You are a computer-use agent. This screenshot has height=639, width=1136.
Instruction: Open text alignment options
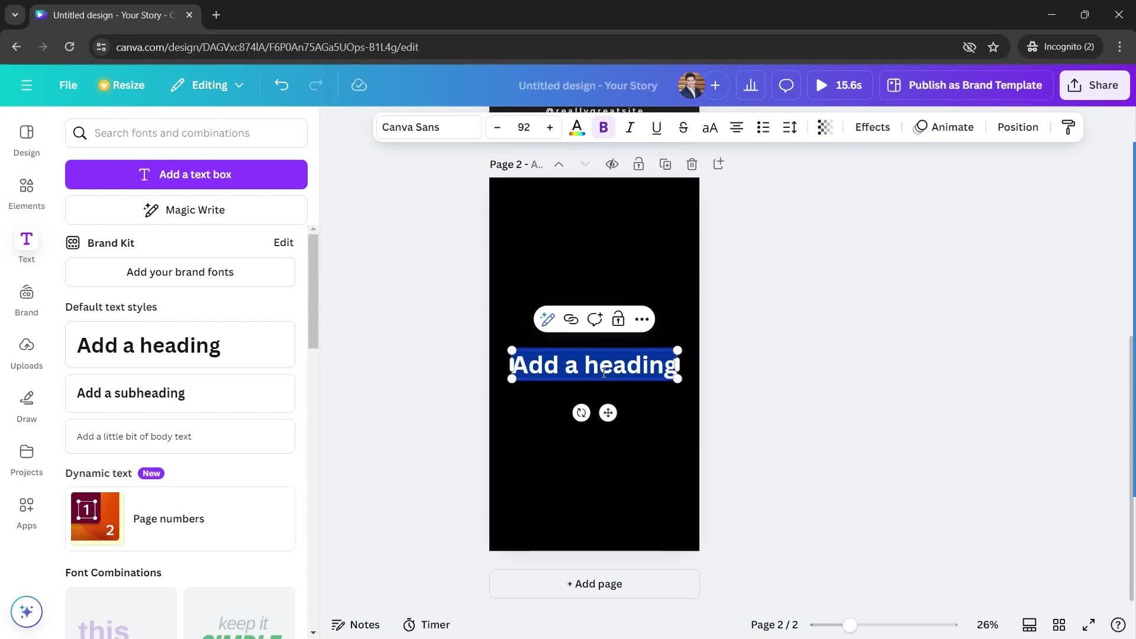click(737, 127)
